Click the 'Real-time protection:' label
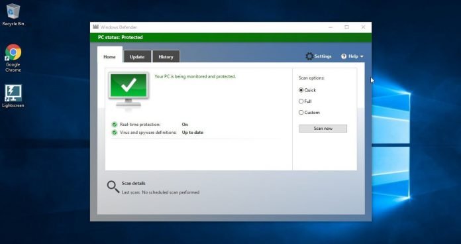 pos(140,125)
